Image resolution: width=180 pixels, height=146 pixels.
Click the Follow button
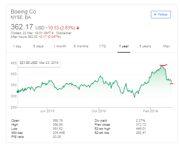pos(161,15)
